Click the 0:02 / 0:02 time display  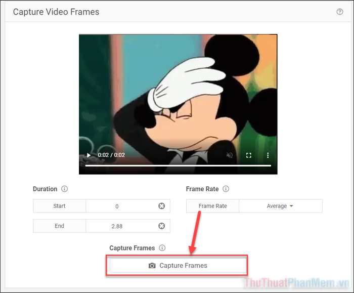pos(111,155)
